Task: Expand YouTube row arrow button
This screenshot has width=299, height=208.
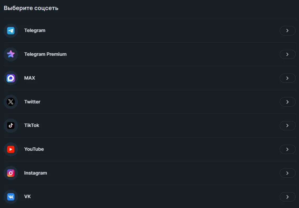Action: 287,149
